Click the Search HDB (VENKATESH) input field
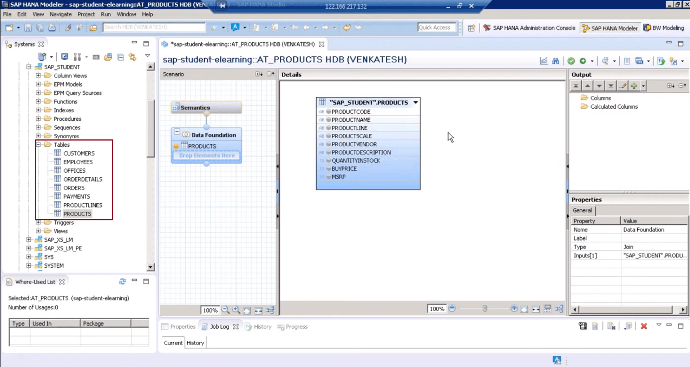Screen dimensions: 690x367 [154, 27]
